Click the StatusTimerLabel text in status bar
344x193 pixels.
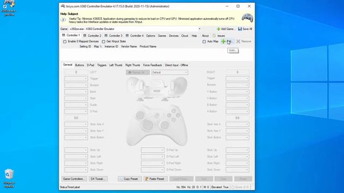coord(70,187)
